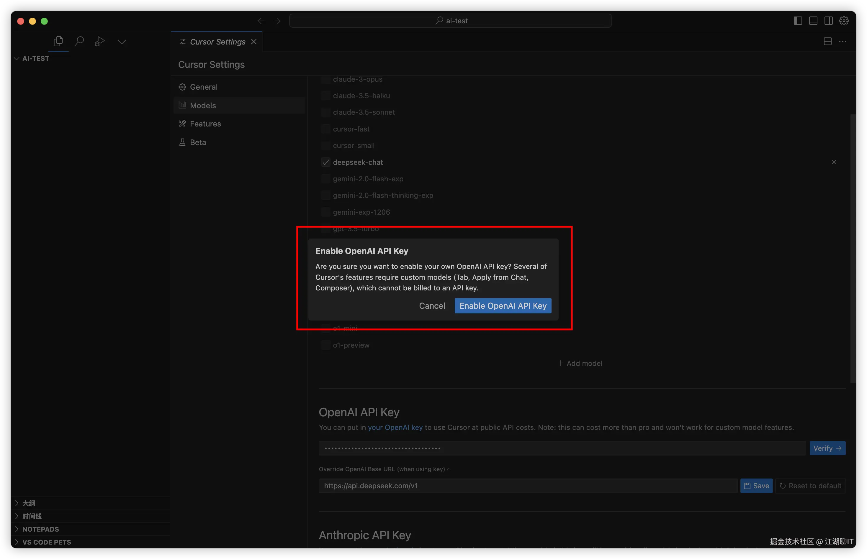Expand the VS CODE PETS section
This screenshot has height=559, width=867.
(x=47, y=542)
